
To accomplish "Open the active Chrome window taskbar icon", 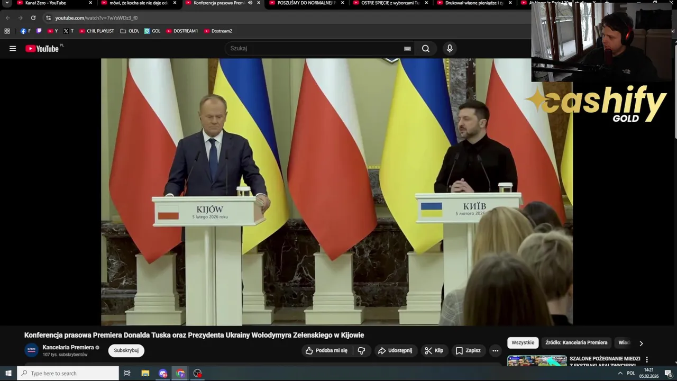I will click(180, 373).
